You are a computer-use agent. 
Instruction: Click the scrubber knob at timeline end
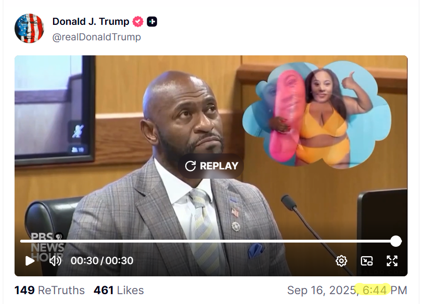click(x=396, y=241)
